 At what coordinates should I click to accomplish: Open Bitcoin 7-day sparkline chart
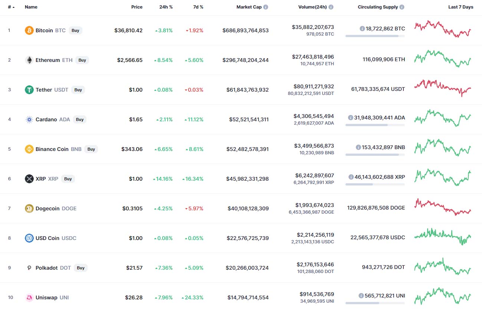coord(443,29)
